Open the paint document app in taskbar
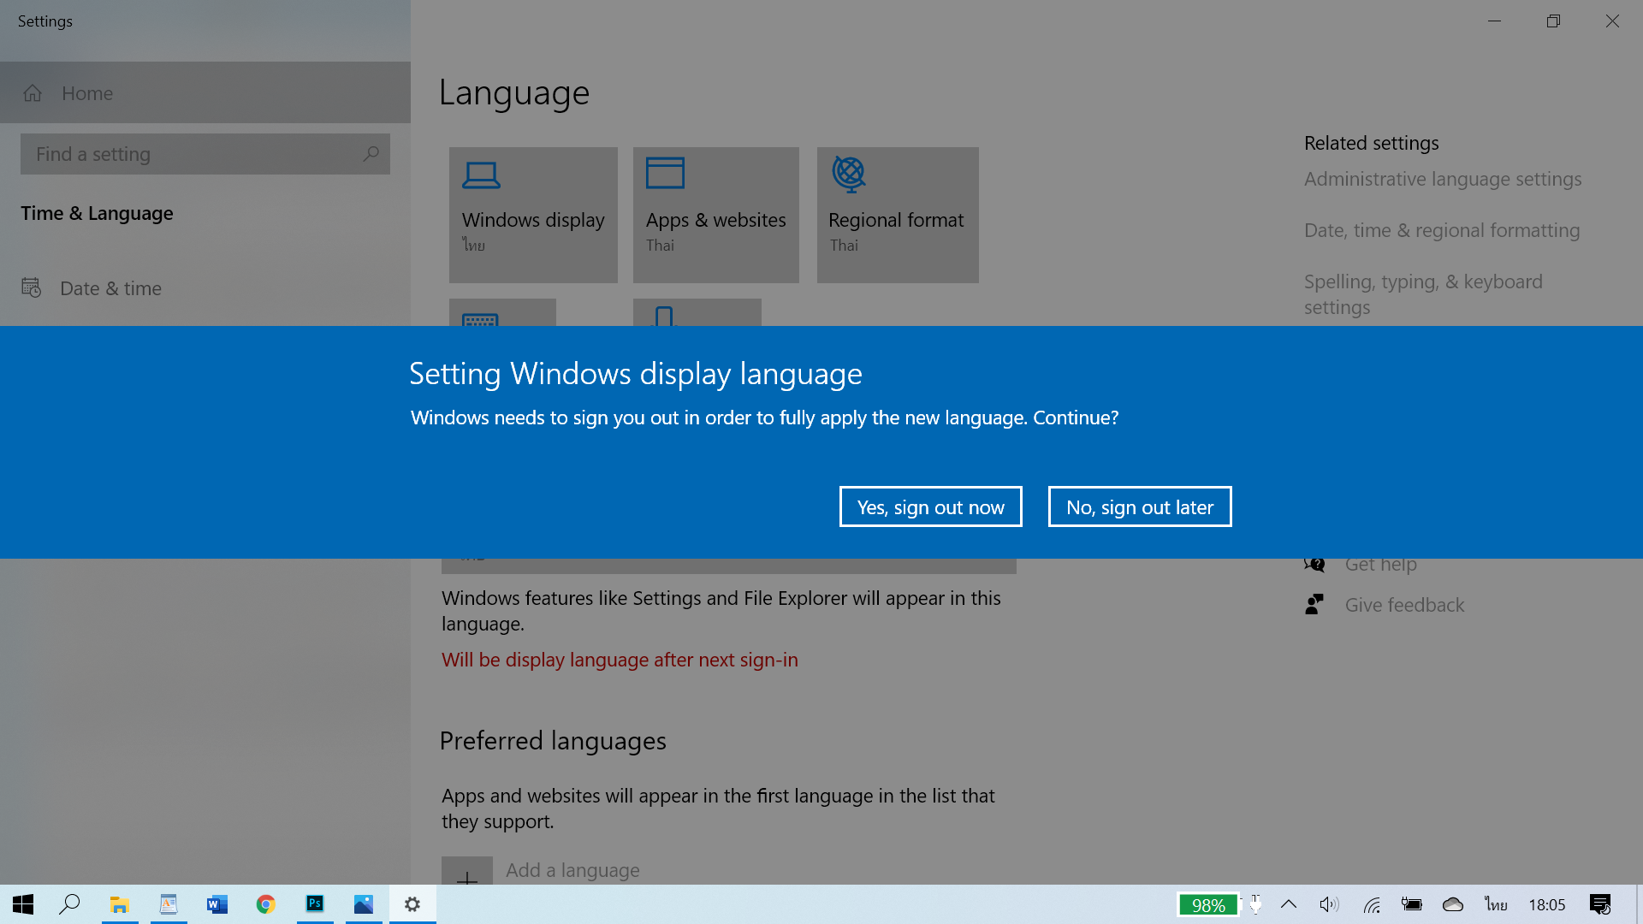The width and height of the screenshot is (1643, 924). click(169, 904)
